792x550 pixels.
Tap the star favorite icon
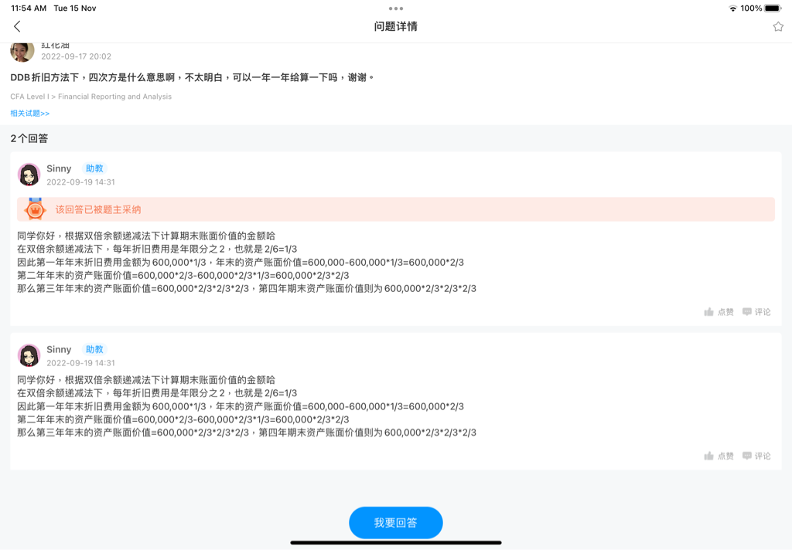pyautogui.click(x=778, y=26)
